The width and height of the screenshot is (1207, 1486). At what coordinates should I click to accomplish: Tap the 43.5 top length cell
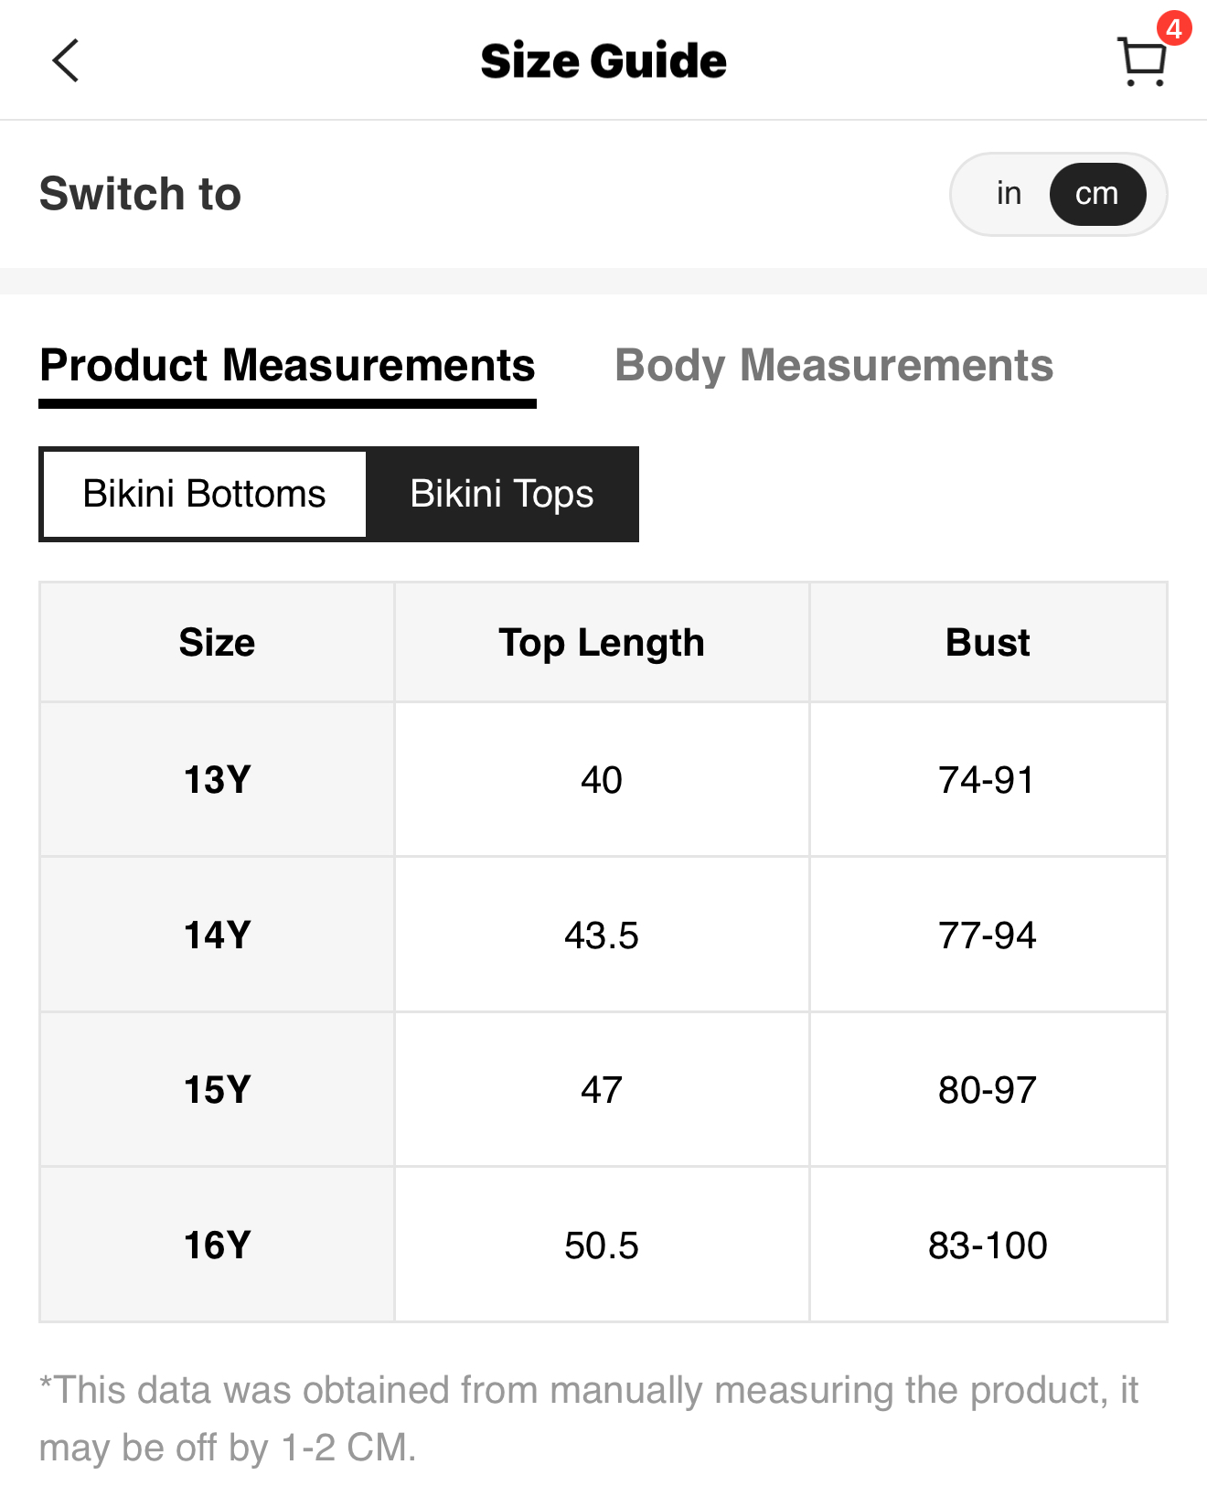pyautogui.click(x=601, y=935)
